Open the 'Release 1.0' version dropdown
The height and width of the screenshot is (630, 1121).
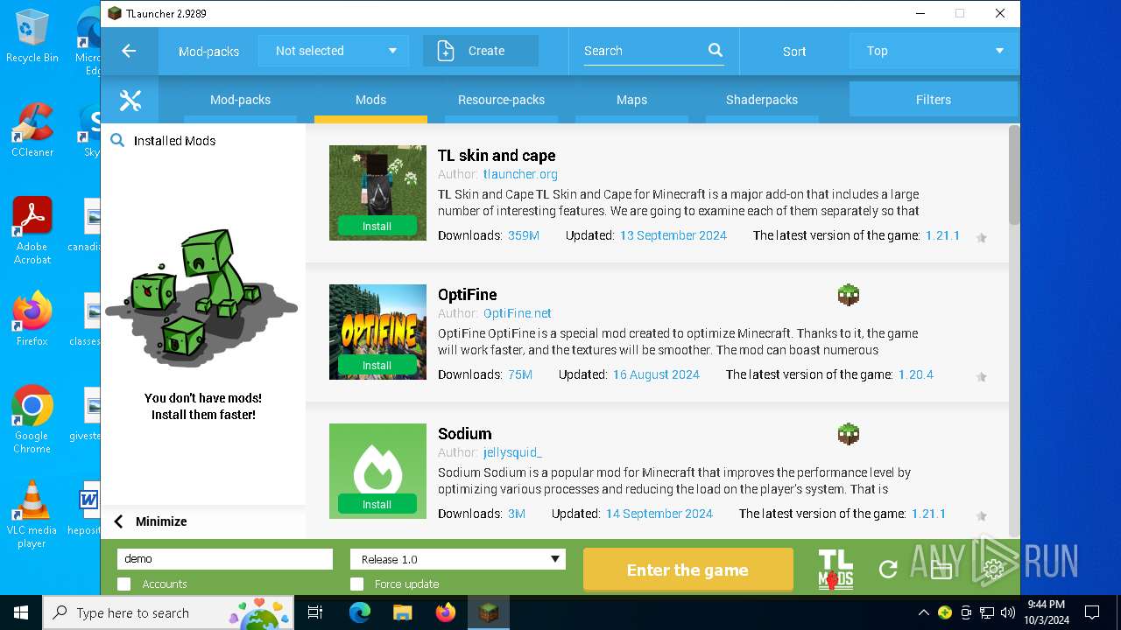pyautogui.click(x=458, y=559)
